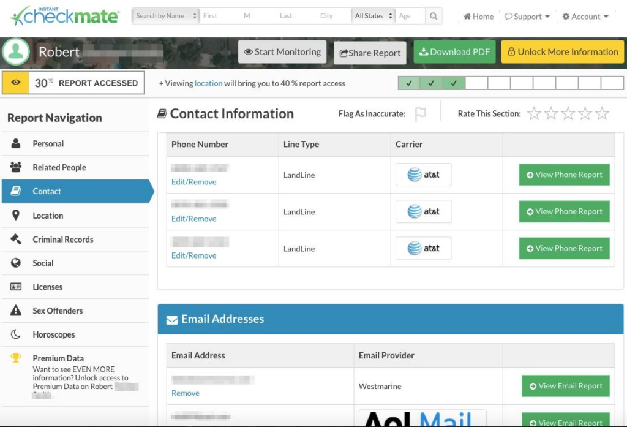The image size is (627, 427).
Task: Click the First name input field
Action: pos(220,16)
